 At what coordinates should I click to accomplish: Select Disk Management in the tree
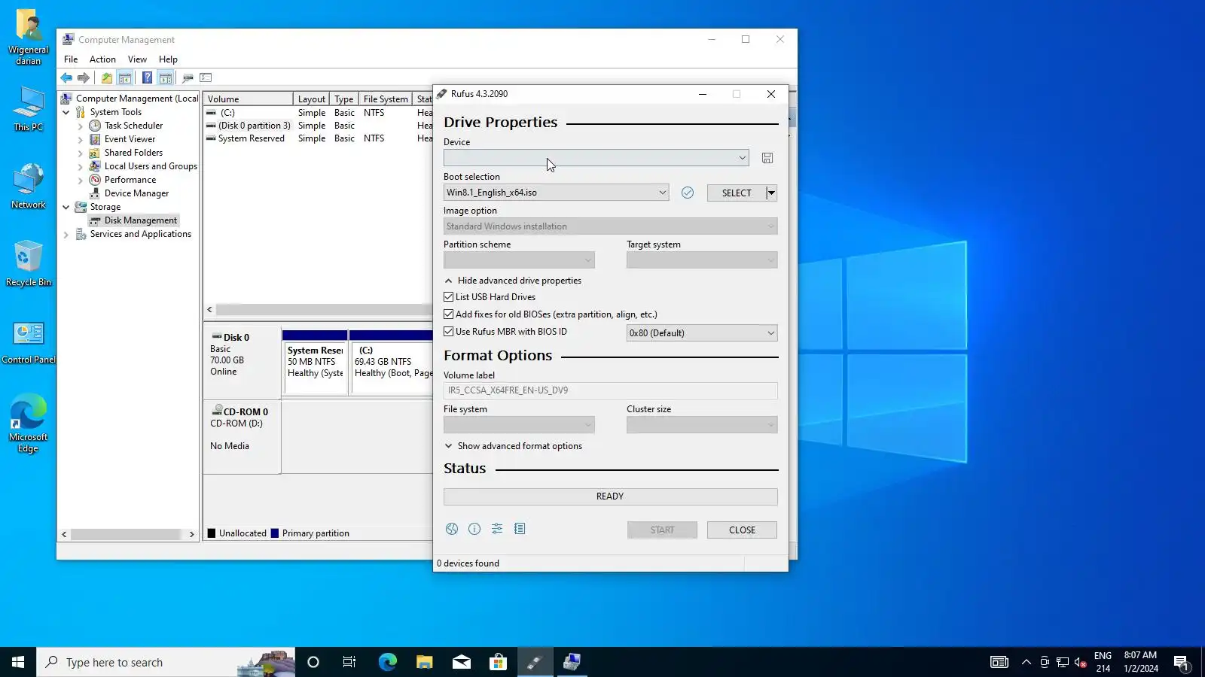(x=141, y=220)
